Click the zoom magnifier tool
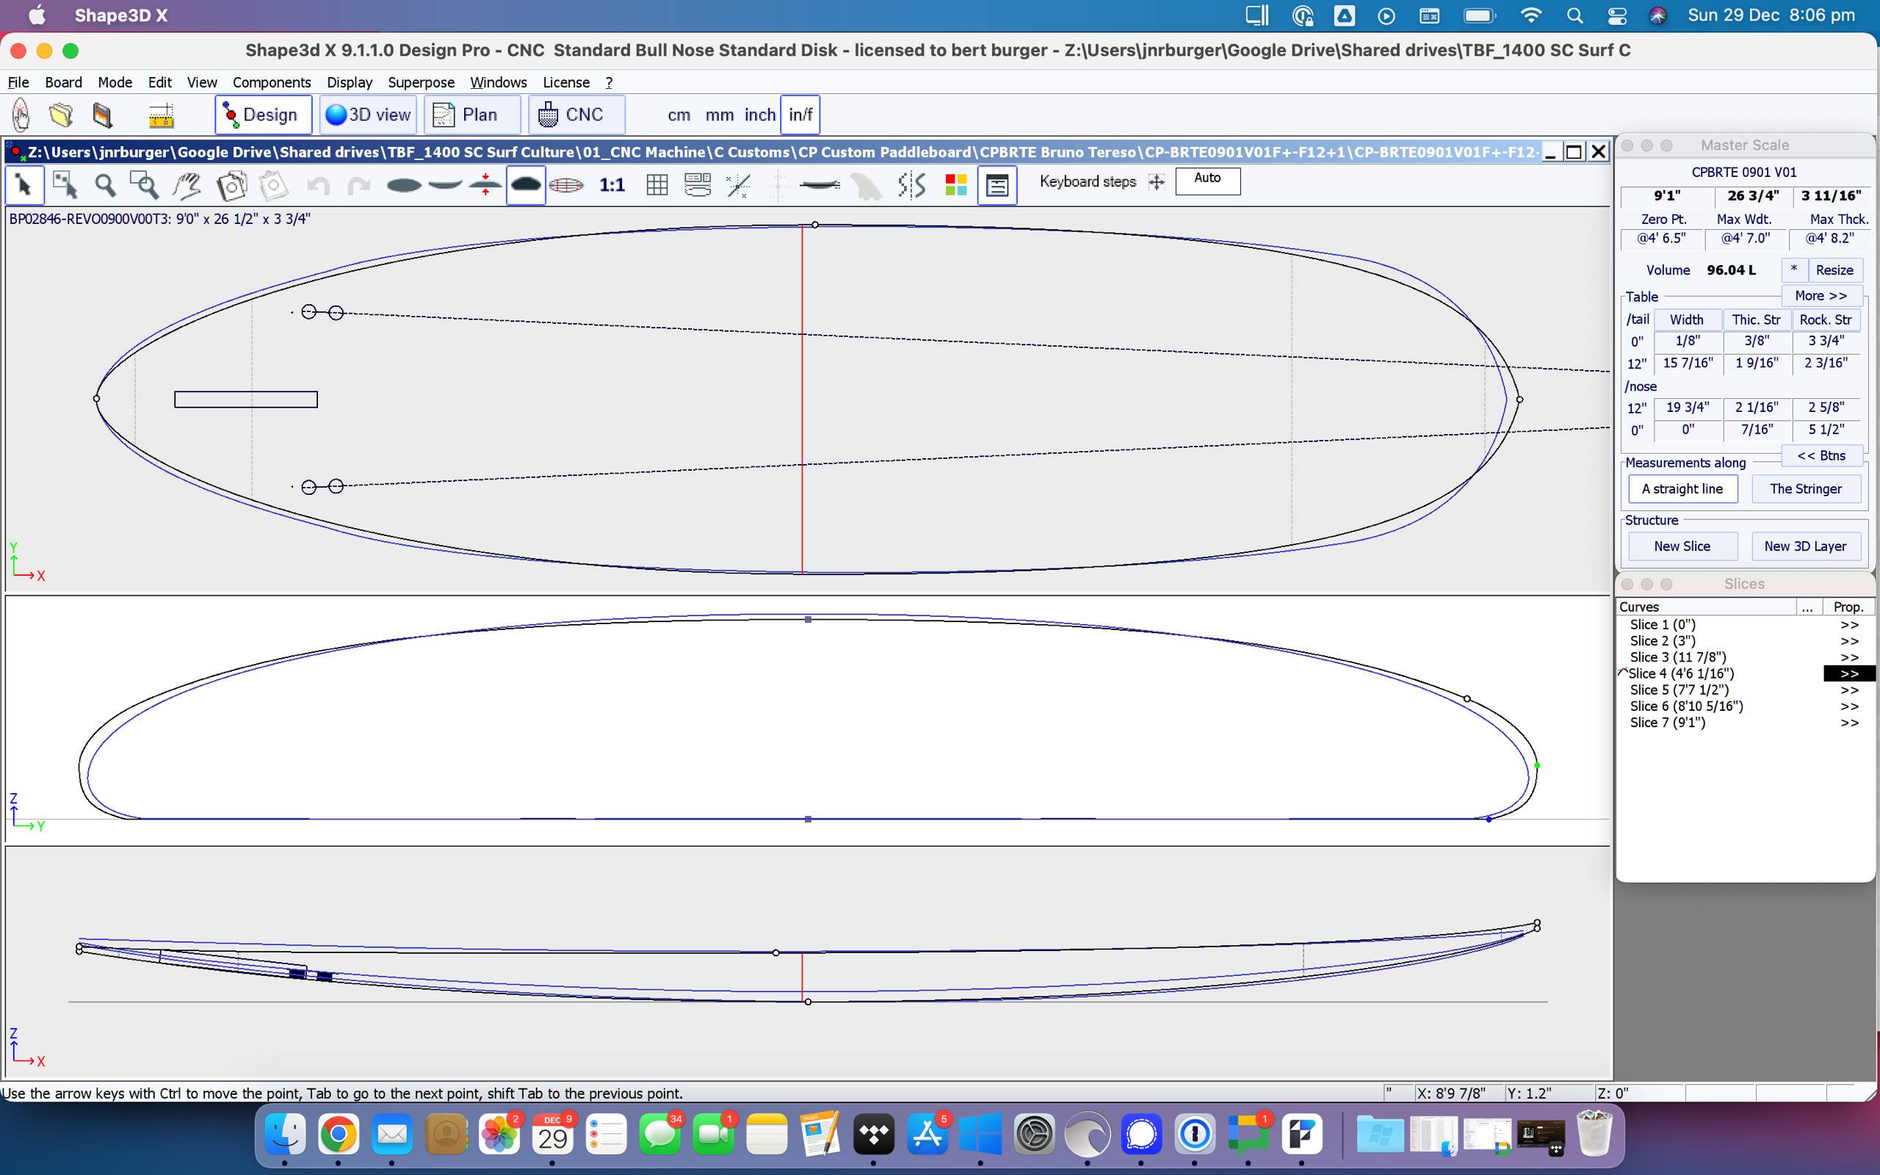This screenshot has width=1880, height=1175. point(105,186)
